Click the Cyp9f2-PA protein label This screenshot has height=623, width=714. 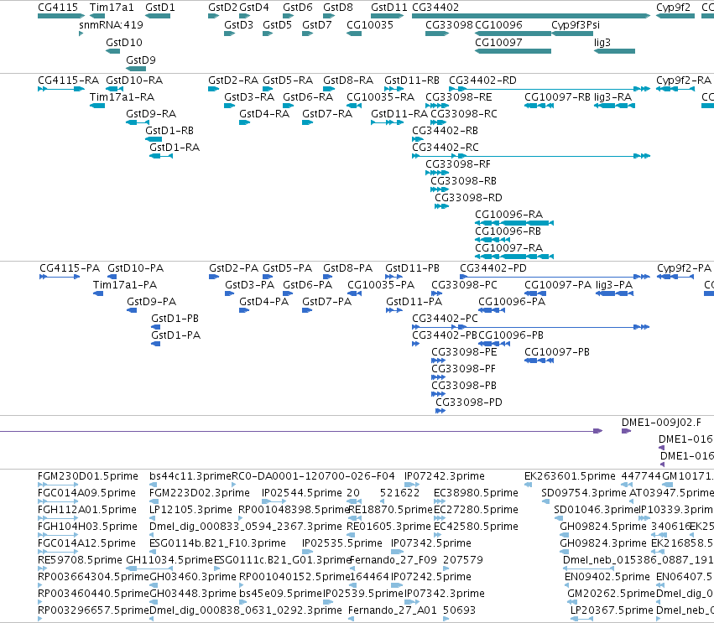click(x=684, y=268)
